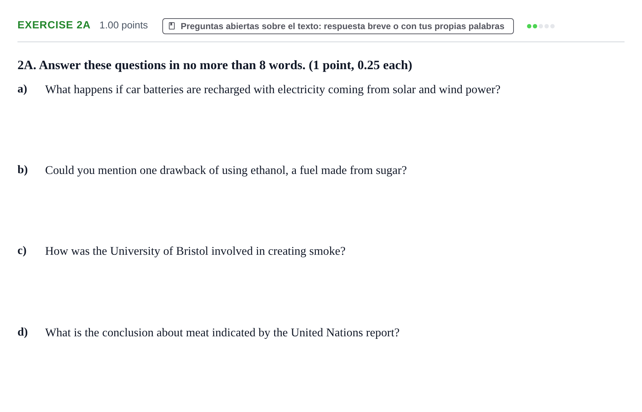Image resolution: width=642 pixels, height=412 pixels.
Task: Select question b) about ethanol drawback
Action: click(x=226, y=170)
